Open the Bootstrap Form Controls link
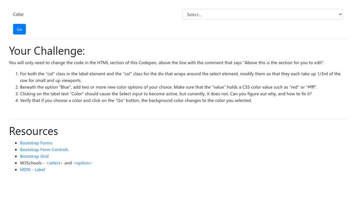 tap(44, 150)
